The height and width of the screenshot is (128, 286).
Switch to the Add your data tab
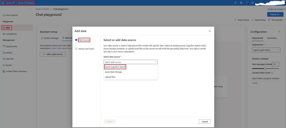tap(68, 38)
